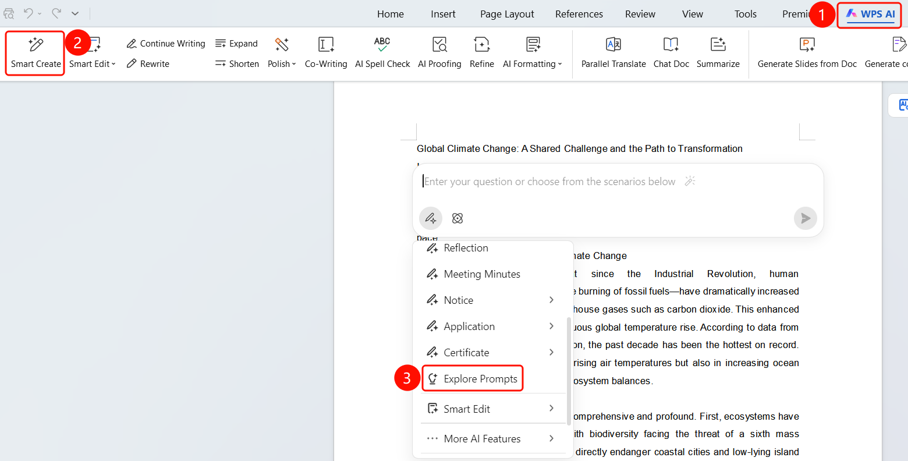Click the AI writing pen button below prompt
Viewport: 908px width, 461px height.
(x=431, y=218)
